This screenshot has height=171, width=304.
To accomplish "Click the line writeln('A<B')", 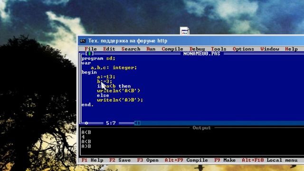I will (118, 91).
